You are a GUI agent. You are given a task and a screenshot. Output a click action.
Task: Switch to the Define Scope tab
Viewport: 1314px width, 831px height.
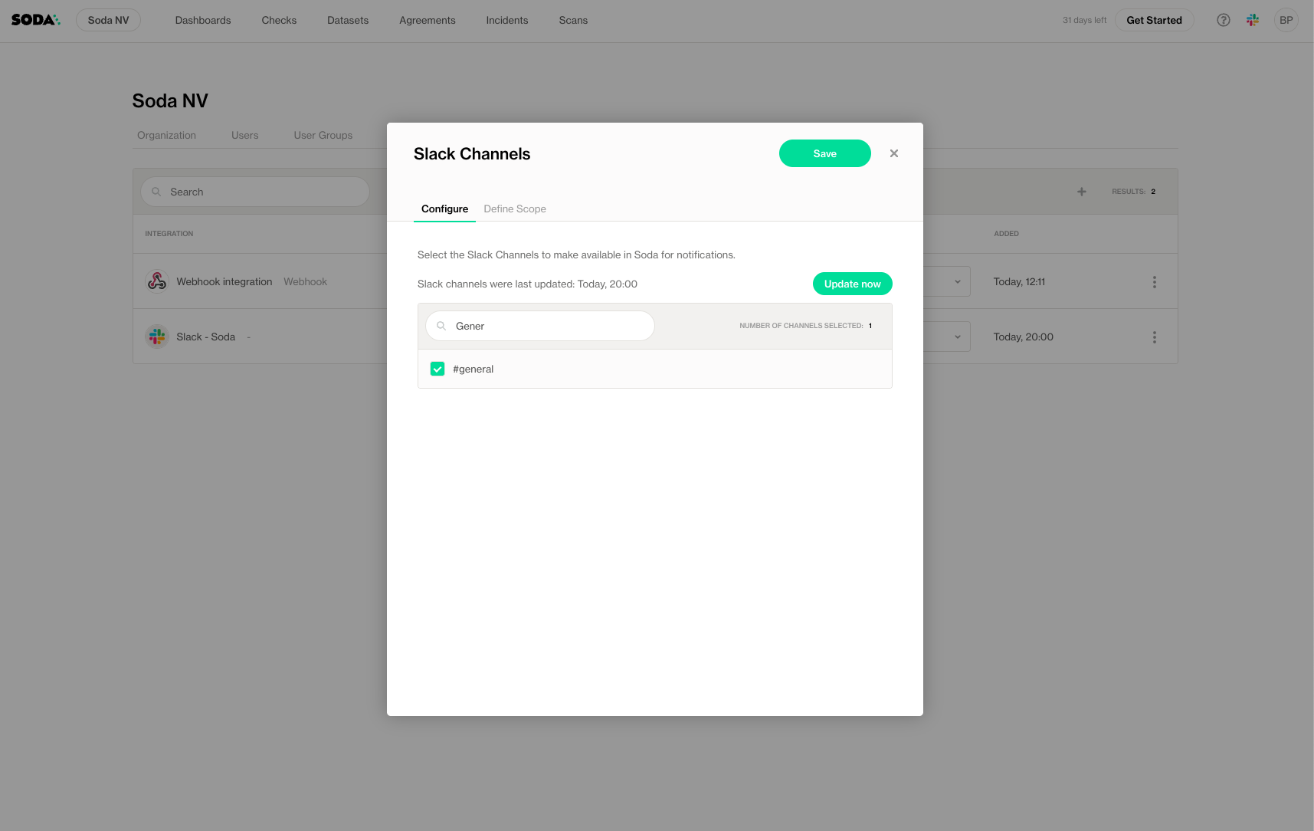(x=515, y=209)
